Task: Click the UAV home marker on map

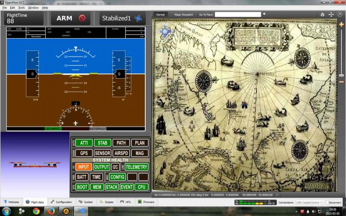Action: click(x=244, y=105)
